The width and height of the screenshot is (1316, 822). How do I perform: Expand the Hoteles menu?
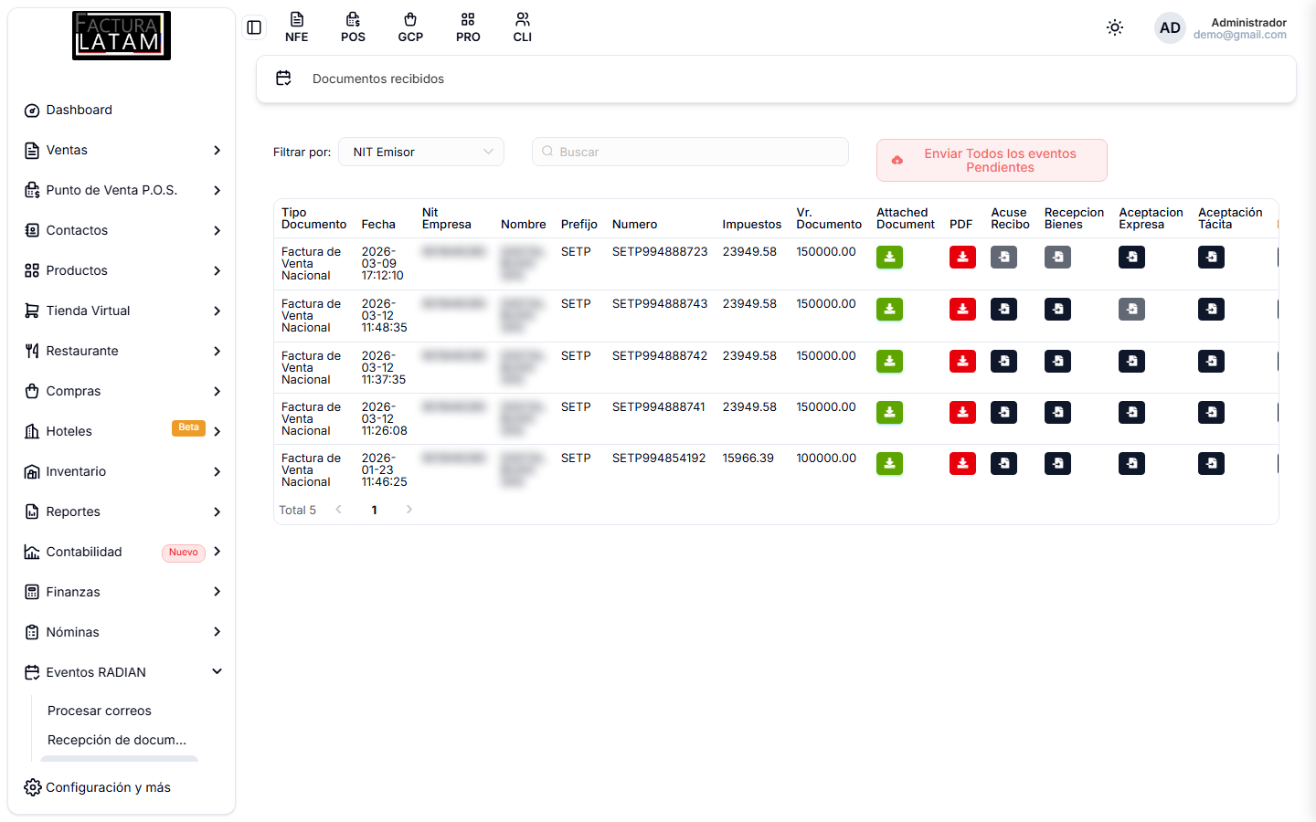click(x=122, y=431)
